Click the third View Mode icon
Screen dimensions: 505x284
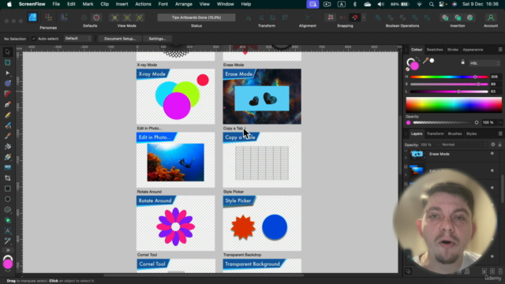point(140,17)
